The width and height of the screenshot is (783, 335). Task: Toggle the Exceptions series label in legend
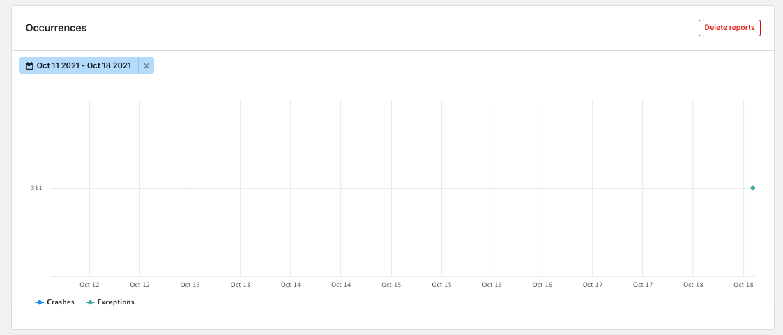point(116,302)
